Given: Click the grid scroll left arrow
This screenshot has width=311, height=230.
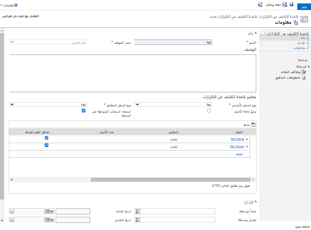Looking at the screenshot, I should pyautogui.click(x=12, y=180).
